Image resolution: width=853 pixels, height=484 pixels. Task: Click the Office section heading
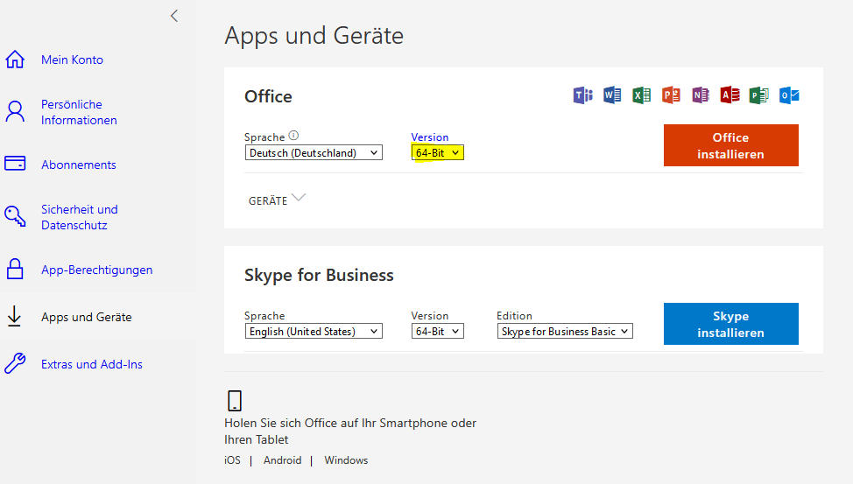268,96
